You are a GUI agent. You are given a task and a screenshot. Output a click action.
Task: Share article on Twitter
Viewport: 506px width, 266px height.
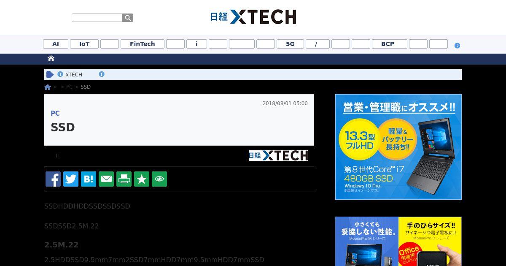tap(71, 179)
